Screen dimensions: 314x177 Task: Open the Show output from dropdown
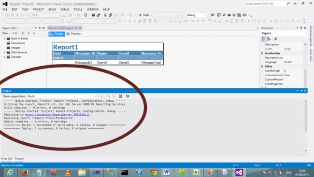click(x=62, y=96)
